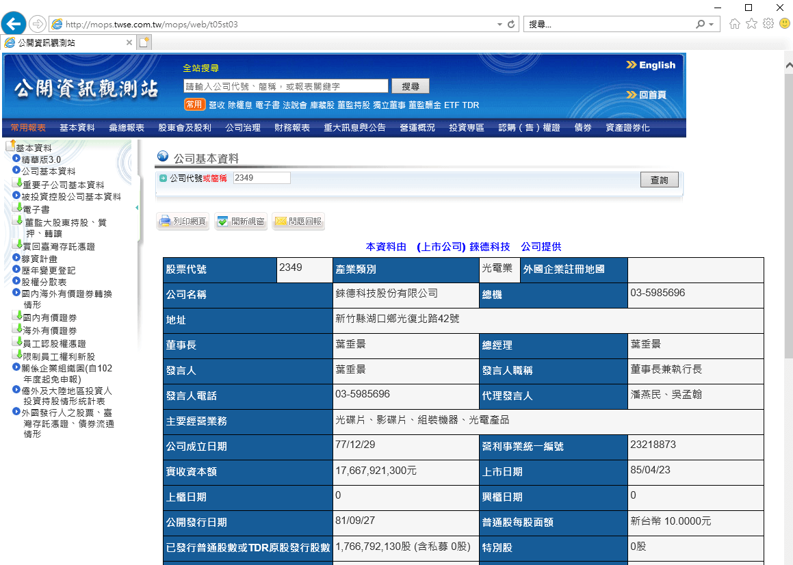The width and height of the screenshot is (793, 565).
Task: Click the 公司代號或簡稱 input field
Action: pos(261,178)
